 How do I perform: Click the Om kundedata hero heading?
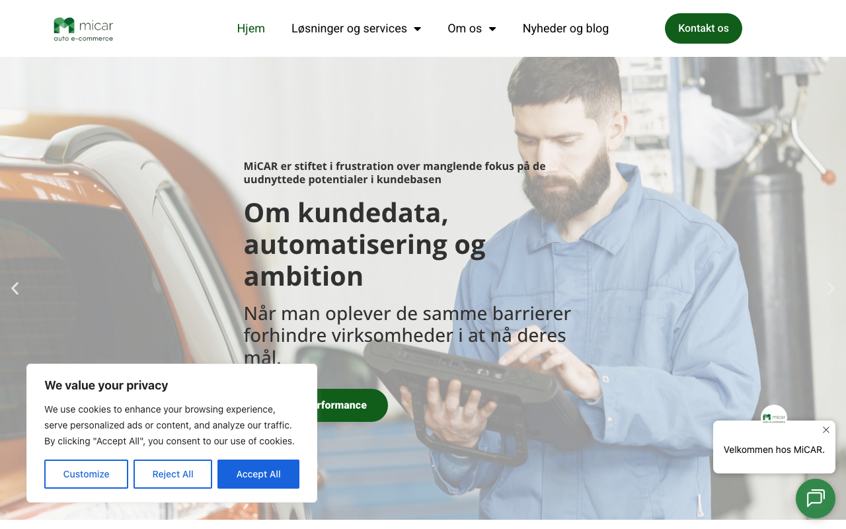click(x=365, y=244)
